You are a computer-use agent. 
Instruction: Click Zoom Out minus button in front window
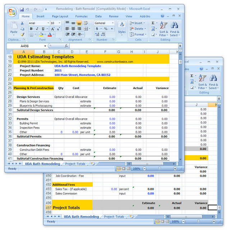coord(144,169)
